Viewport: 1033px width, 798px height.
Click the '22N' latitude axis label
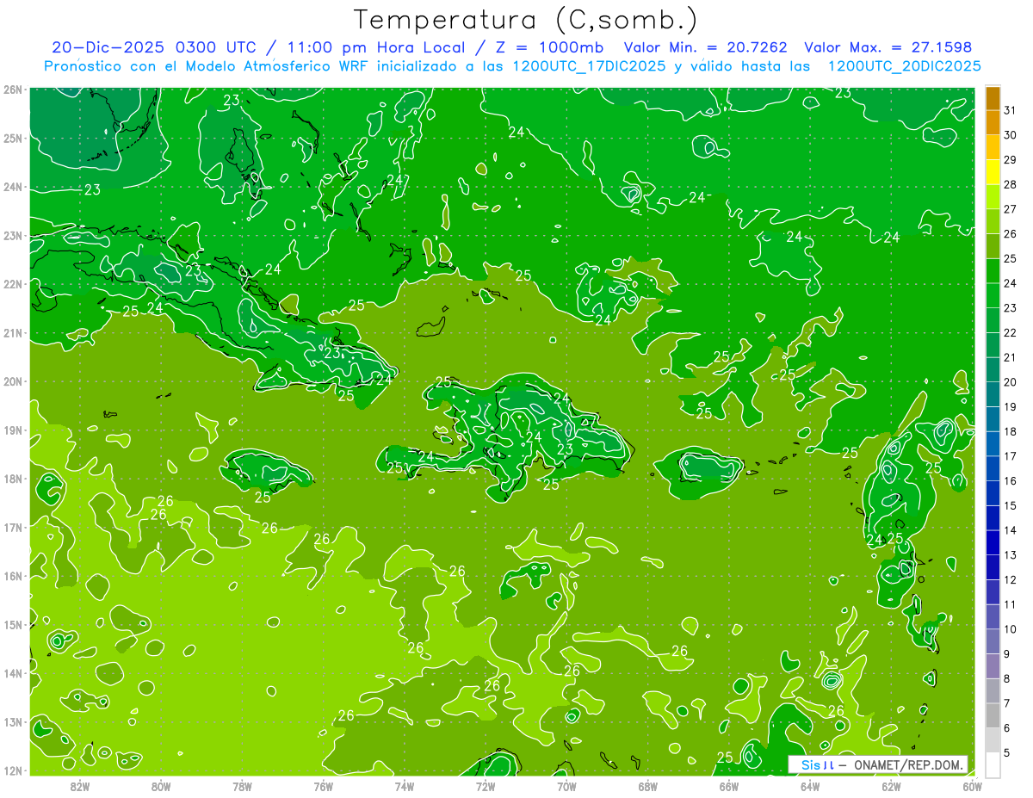[13, 284]
